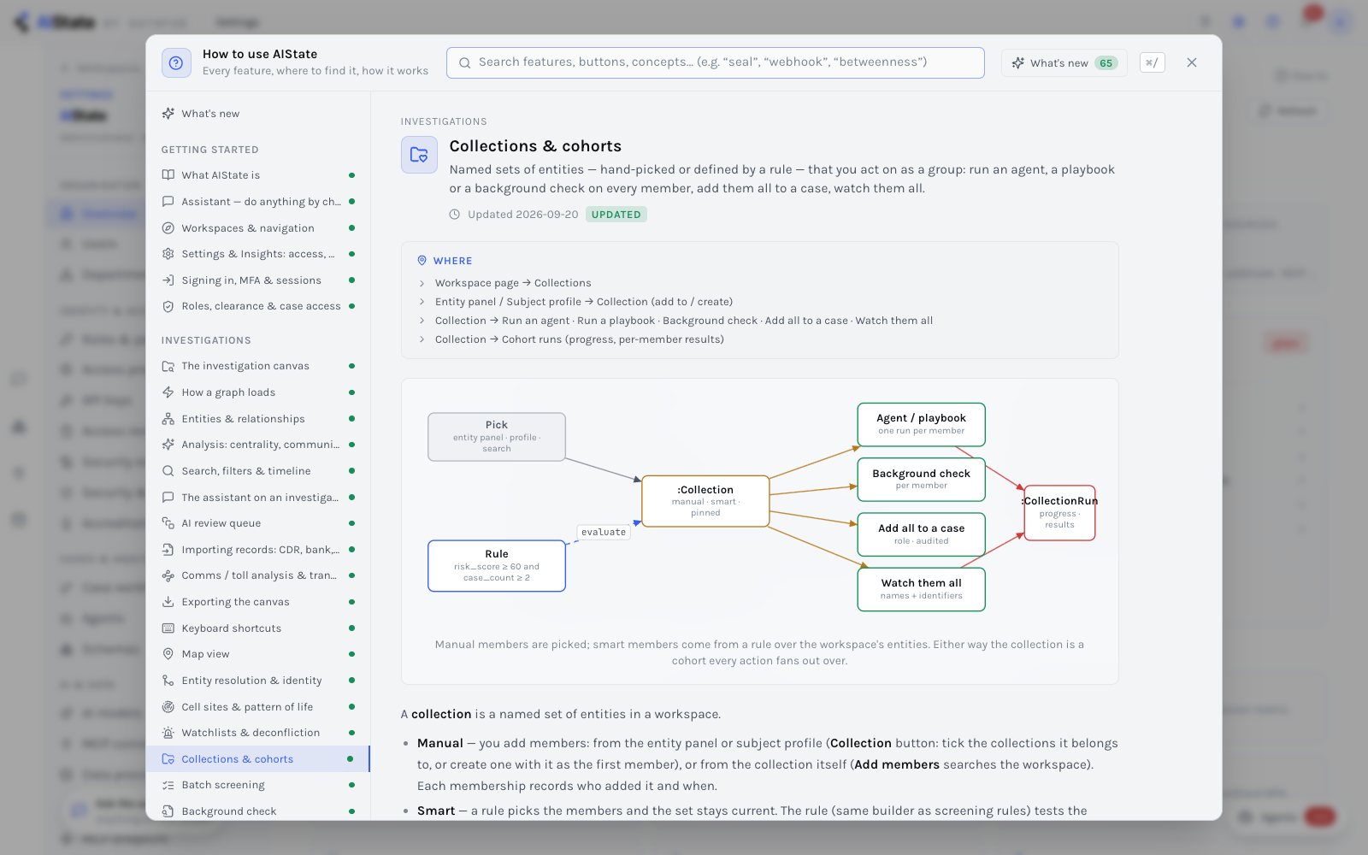This screenshot has width=1368, height=855.
Task: Select Background check sidebar entry
Action: (x=257, y=811)
